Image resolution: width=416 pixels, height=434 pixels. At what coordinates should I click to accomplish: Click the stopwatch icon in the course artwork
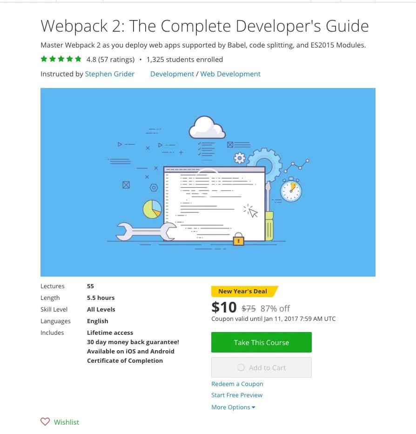[x=291, y=190]
